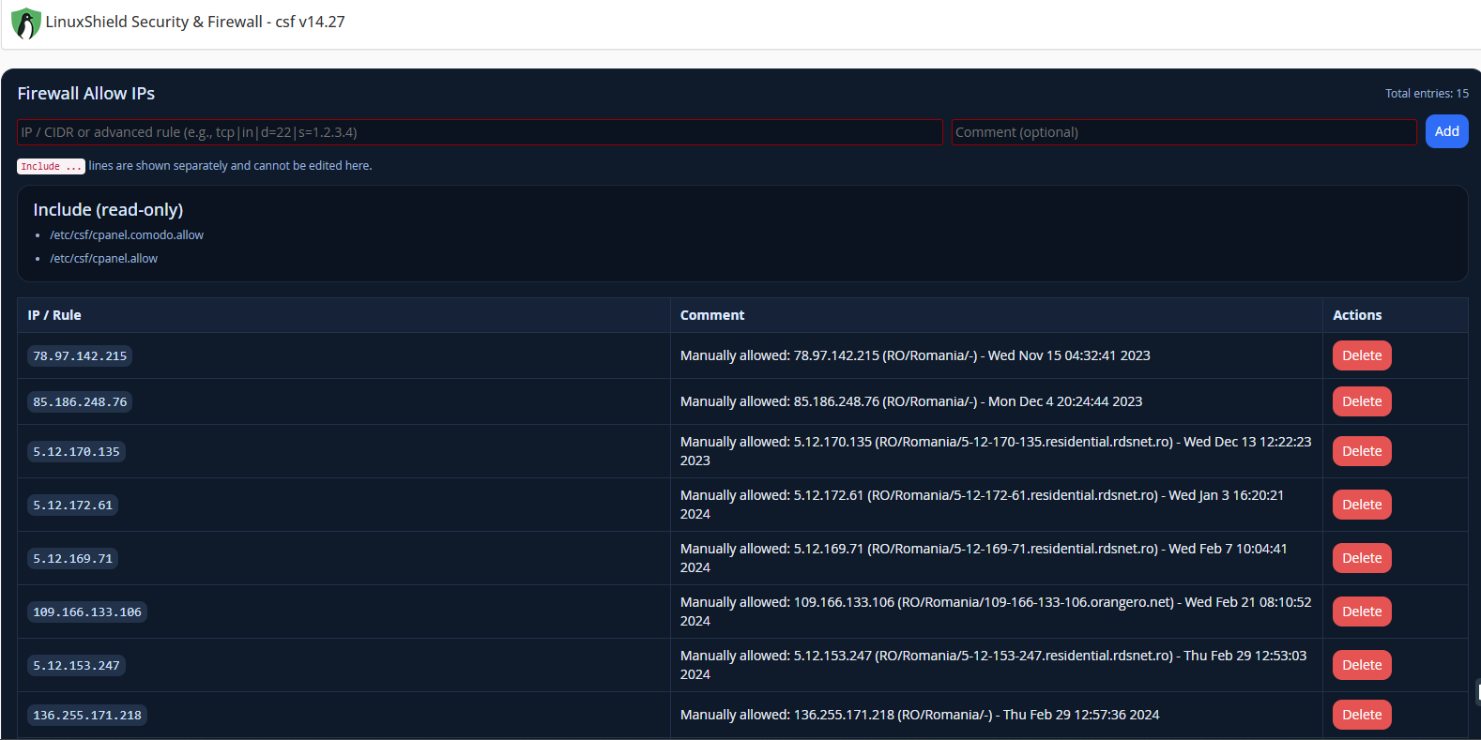1481x740 pixels.
Task: Click the LinuxShield penguin shield logo
Action: click(25, 23)
